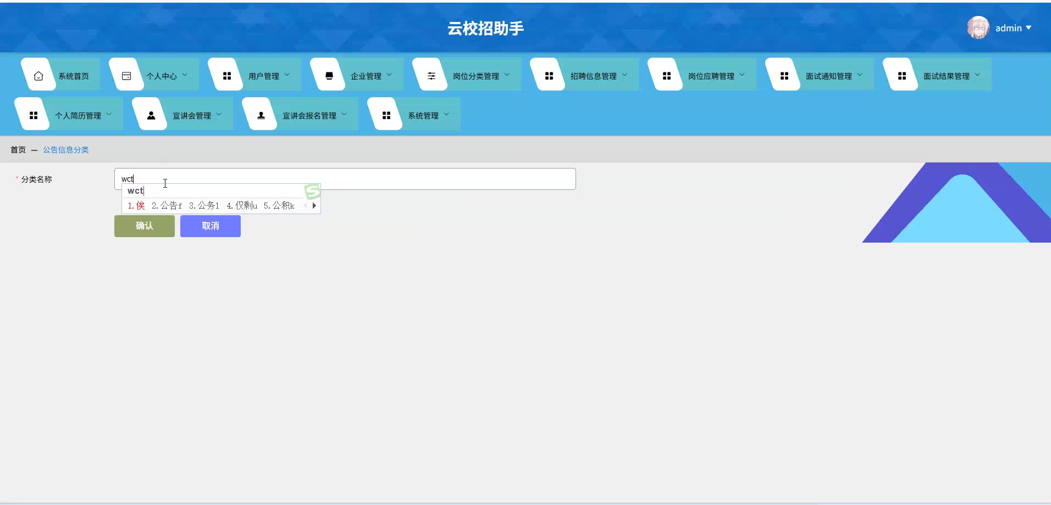Click the admin avatar picture
1051x505 pixels.
(x=978, y=27)
